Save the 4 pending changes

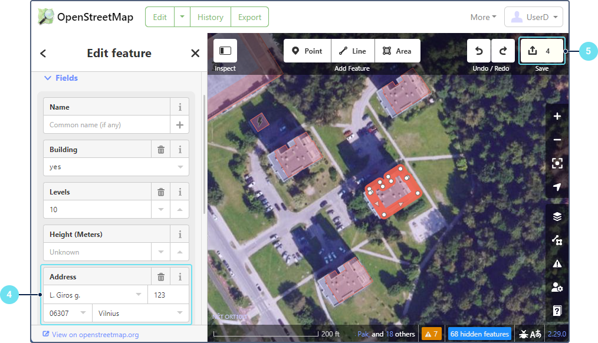tap(541, 51)
